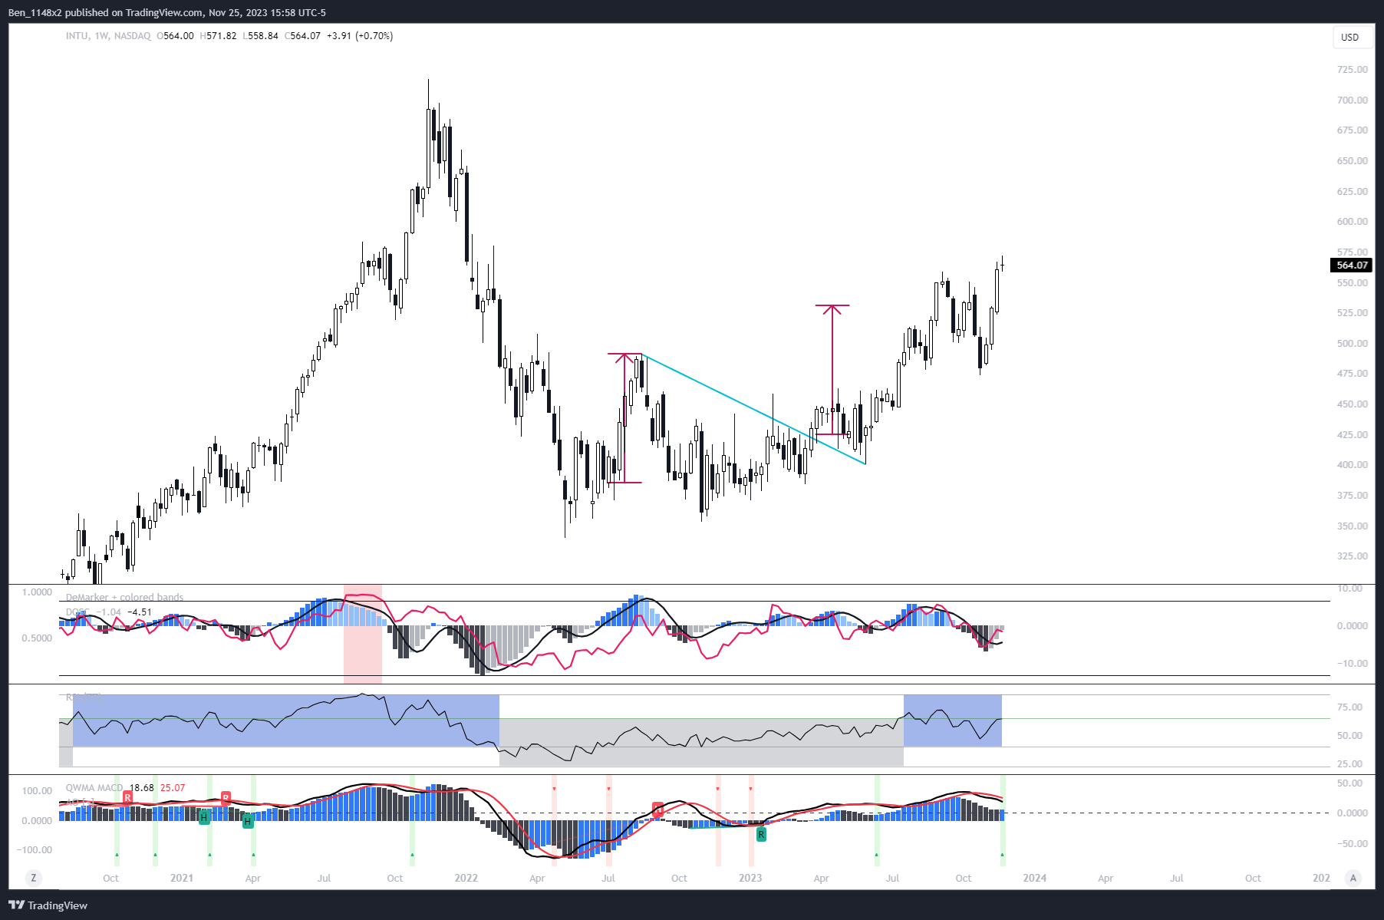The width and height of the screenshot is (1384, 920).
Task: Click the 2024 label on the time axis
Action: (1035, 879)
